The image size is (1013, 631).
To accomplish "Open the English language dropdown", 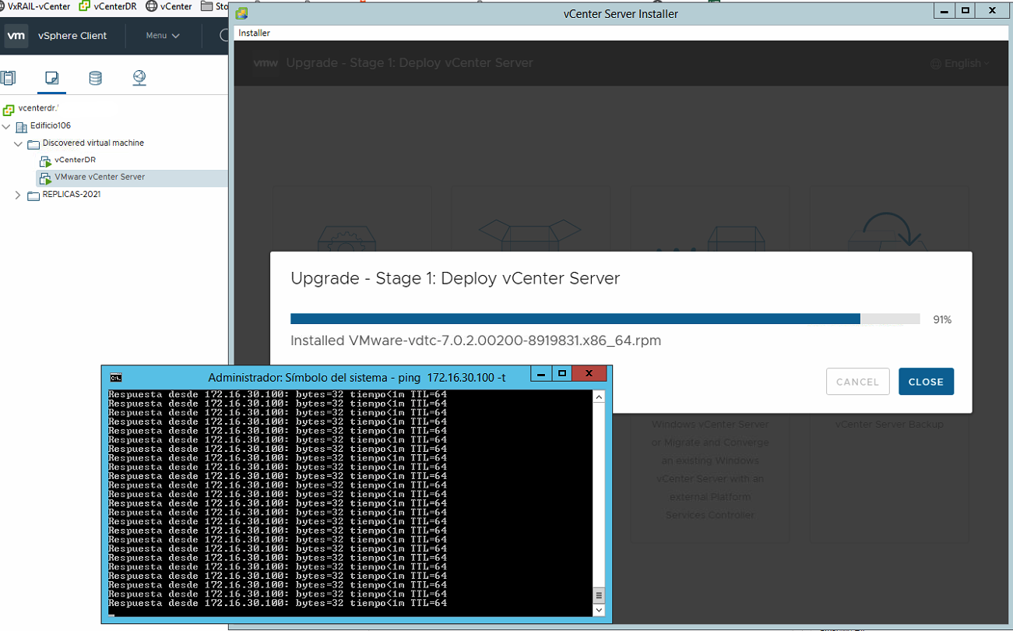I will point(961,64).
